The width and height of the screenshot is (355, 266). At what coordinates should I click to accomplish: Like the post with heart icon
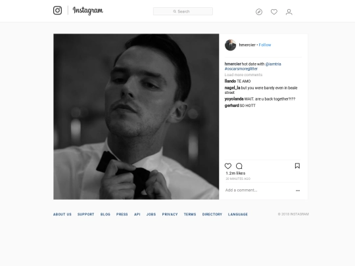coord(228,166)
